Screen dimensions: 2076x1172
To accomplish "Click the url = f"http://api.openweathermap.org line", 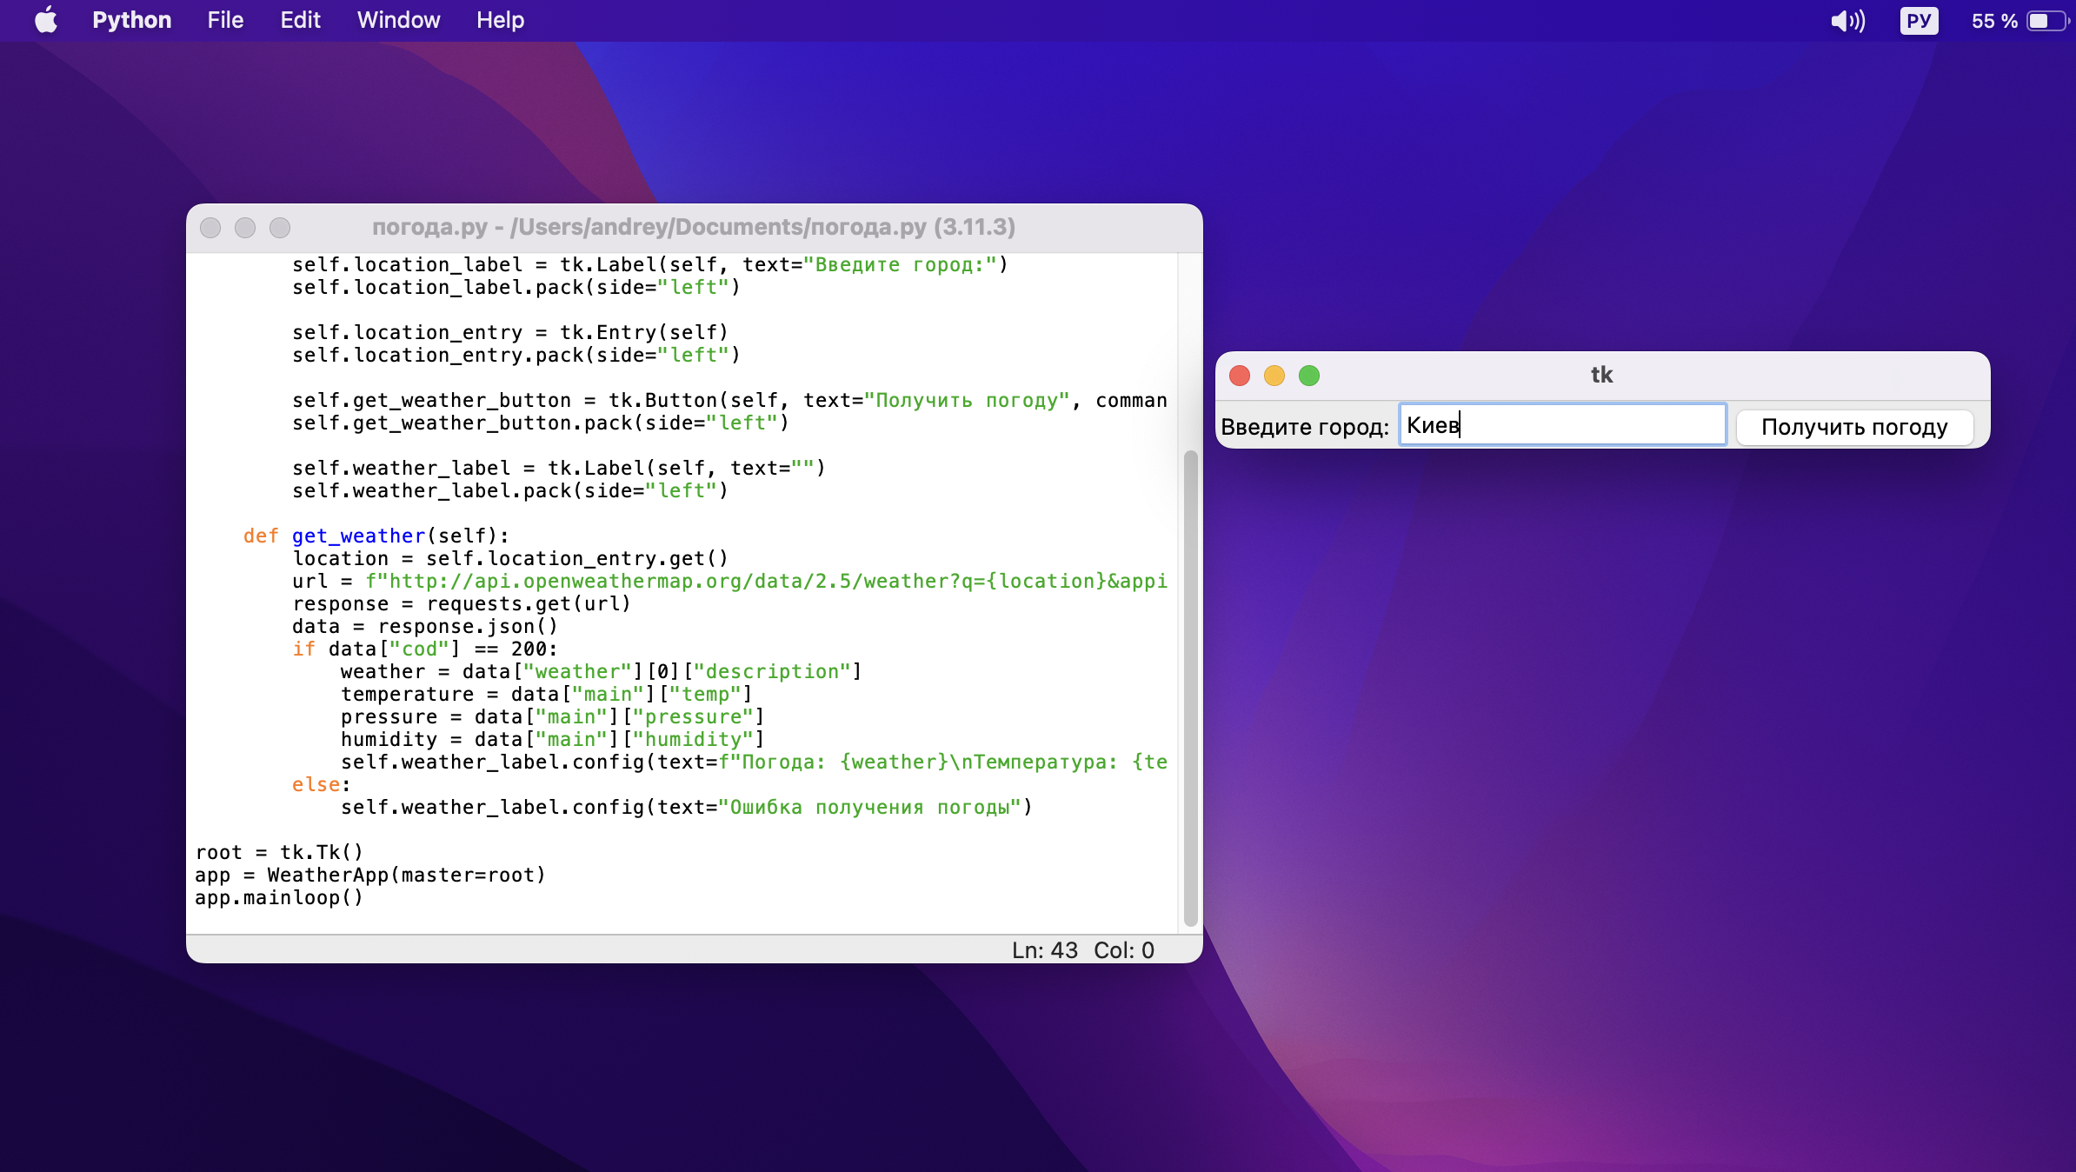I will (x=729, y=581).
